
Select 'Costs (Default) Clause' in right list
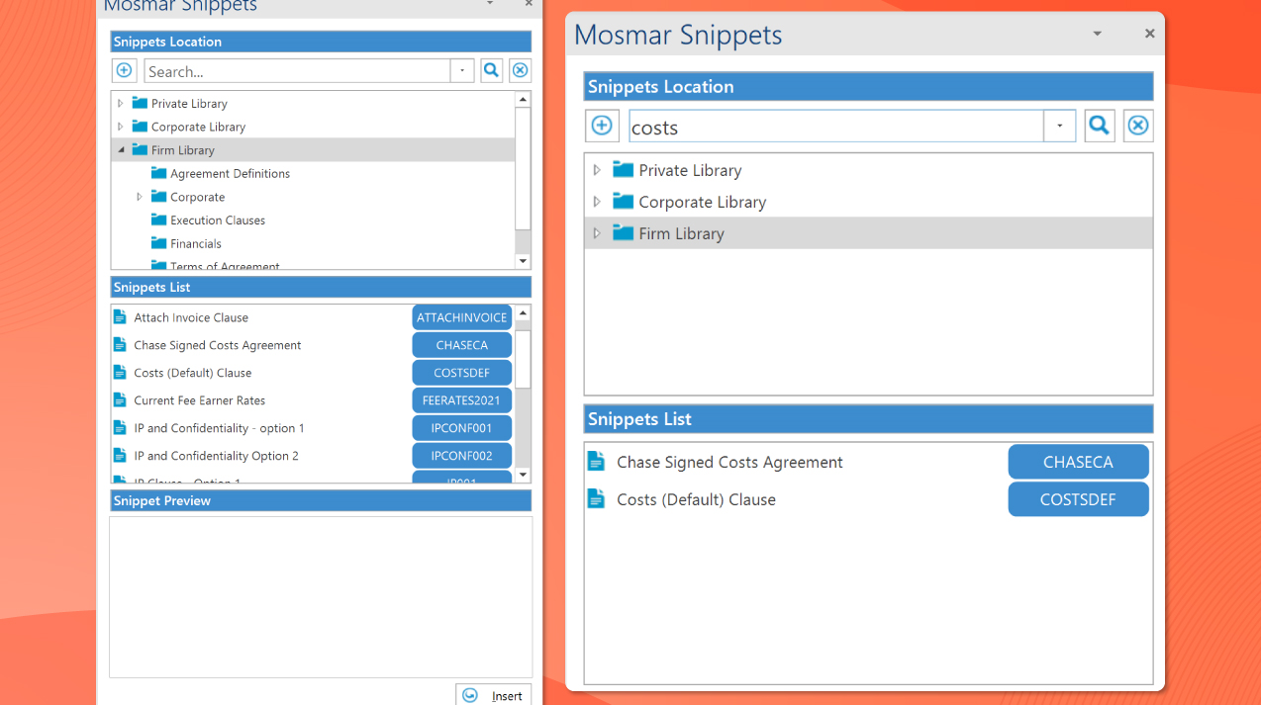tap(696, 499)
